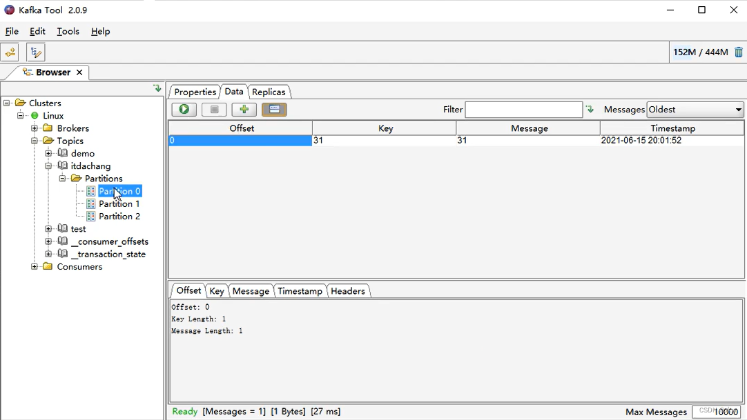
Task: Expand the test topic node
Action: [48, 229]
